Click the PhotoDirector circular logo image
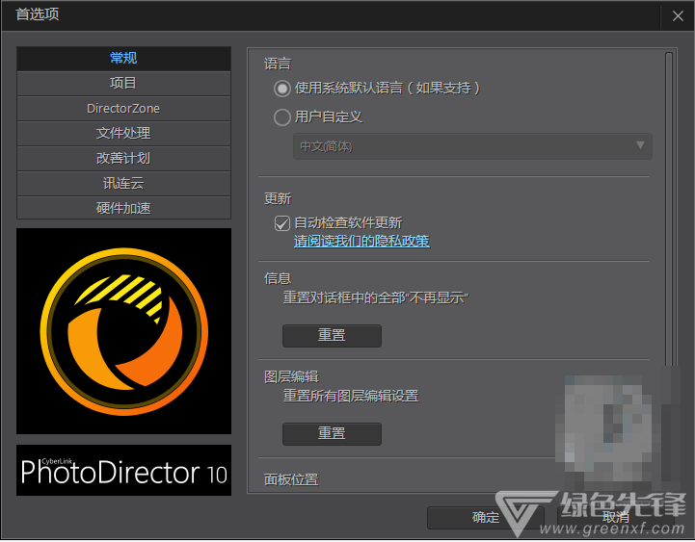The width and height of the screenshot is (695, 542). [x=123, y=331]
